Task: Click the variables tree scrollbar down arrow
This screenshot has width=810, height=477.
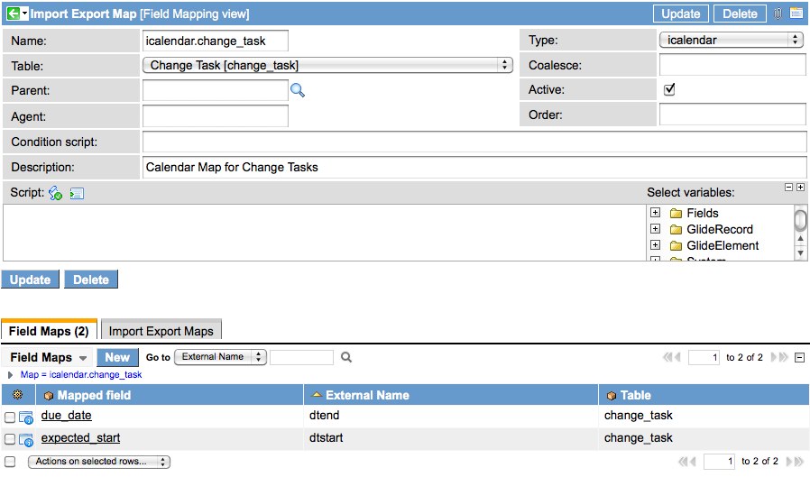Action: click(x=800, y=253)
